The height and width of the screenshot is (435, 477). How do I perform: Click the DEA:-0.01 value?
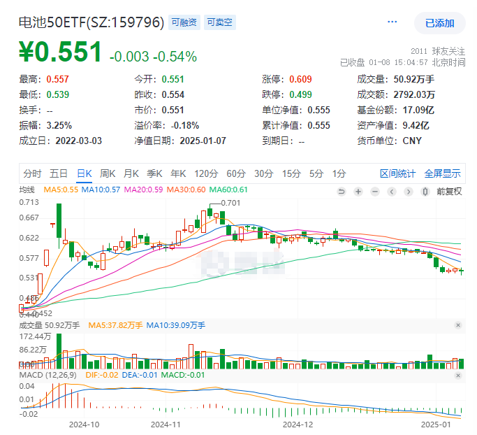coord(140,375)
